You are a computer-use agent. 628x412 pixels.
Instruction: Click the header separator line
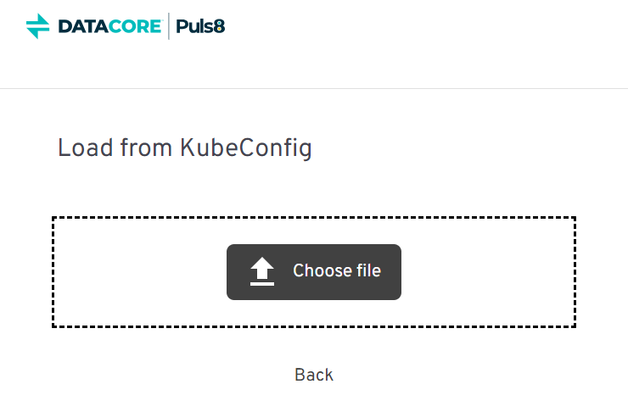pos(314,88)
